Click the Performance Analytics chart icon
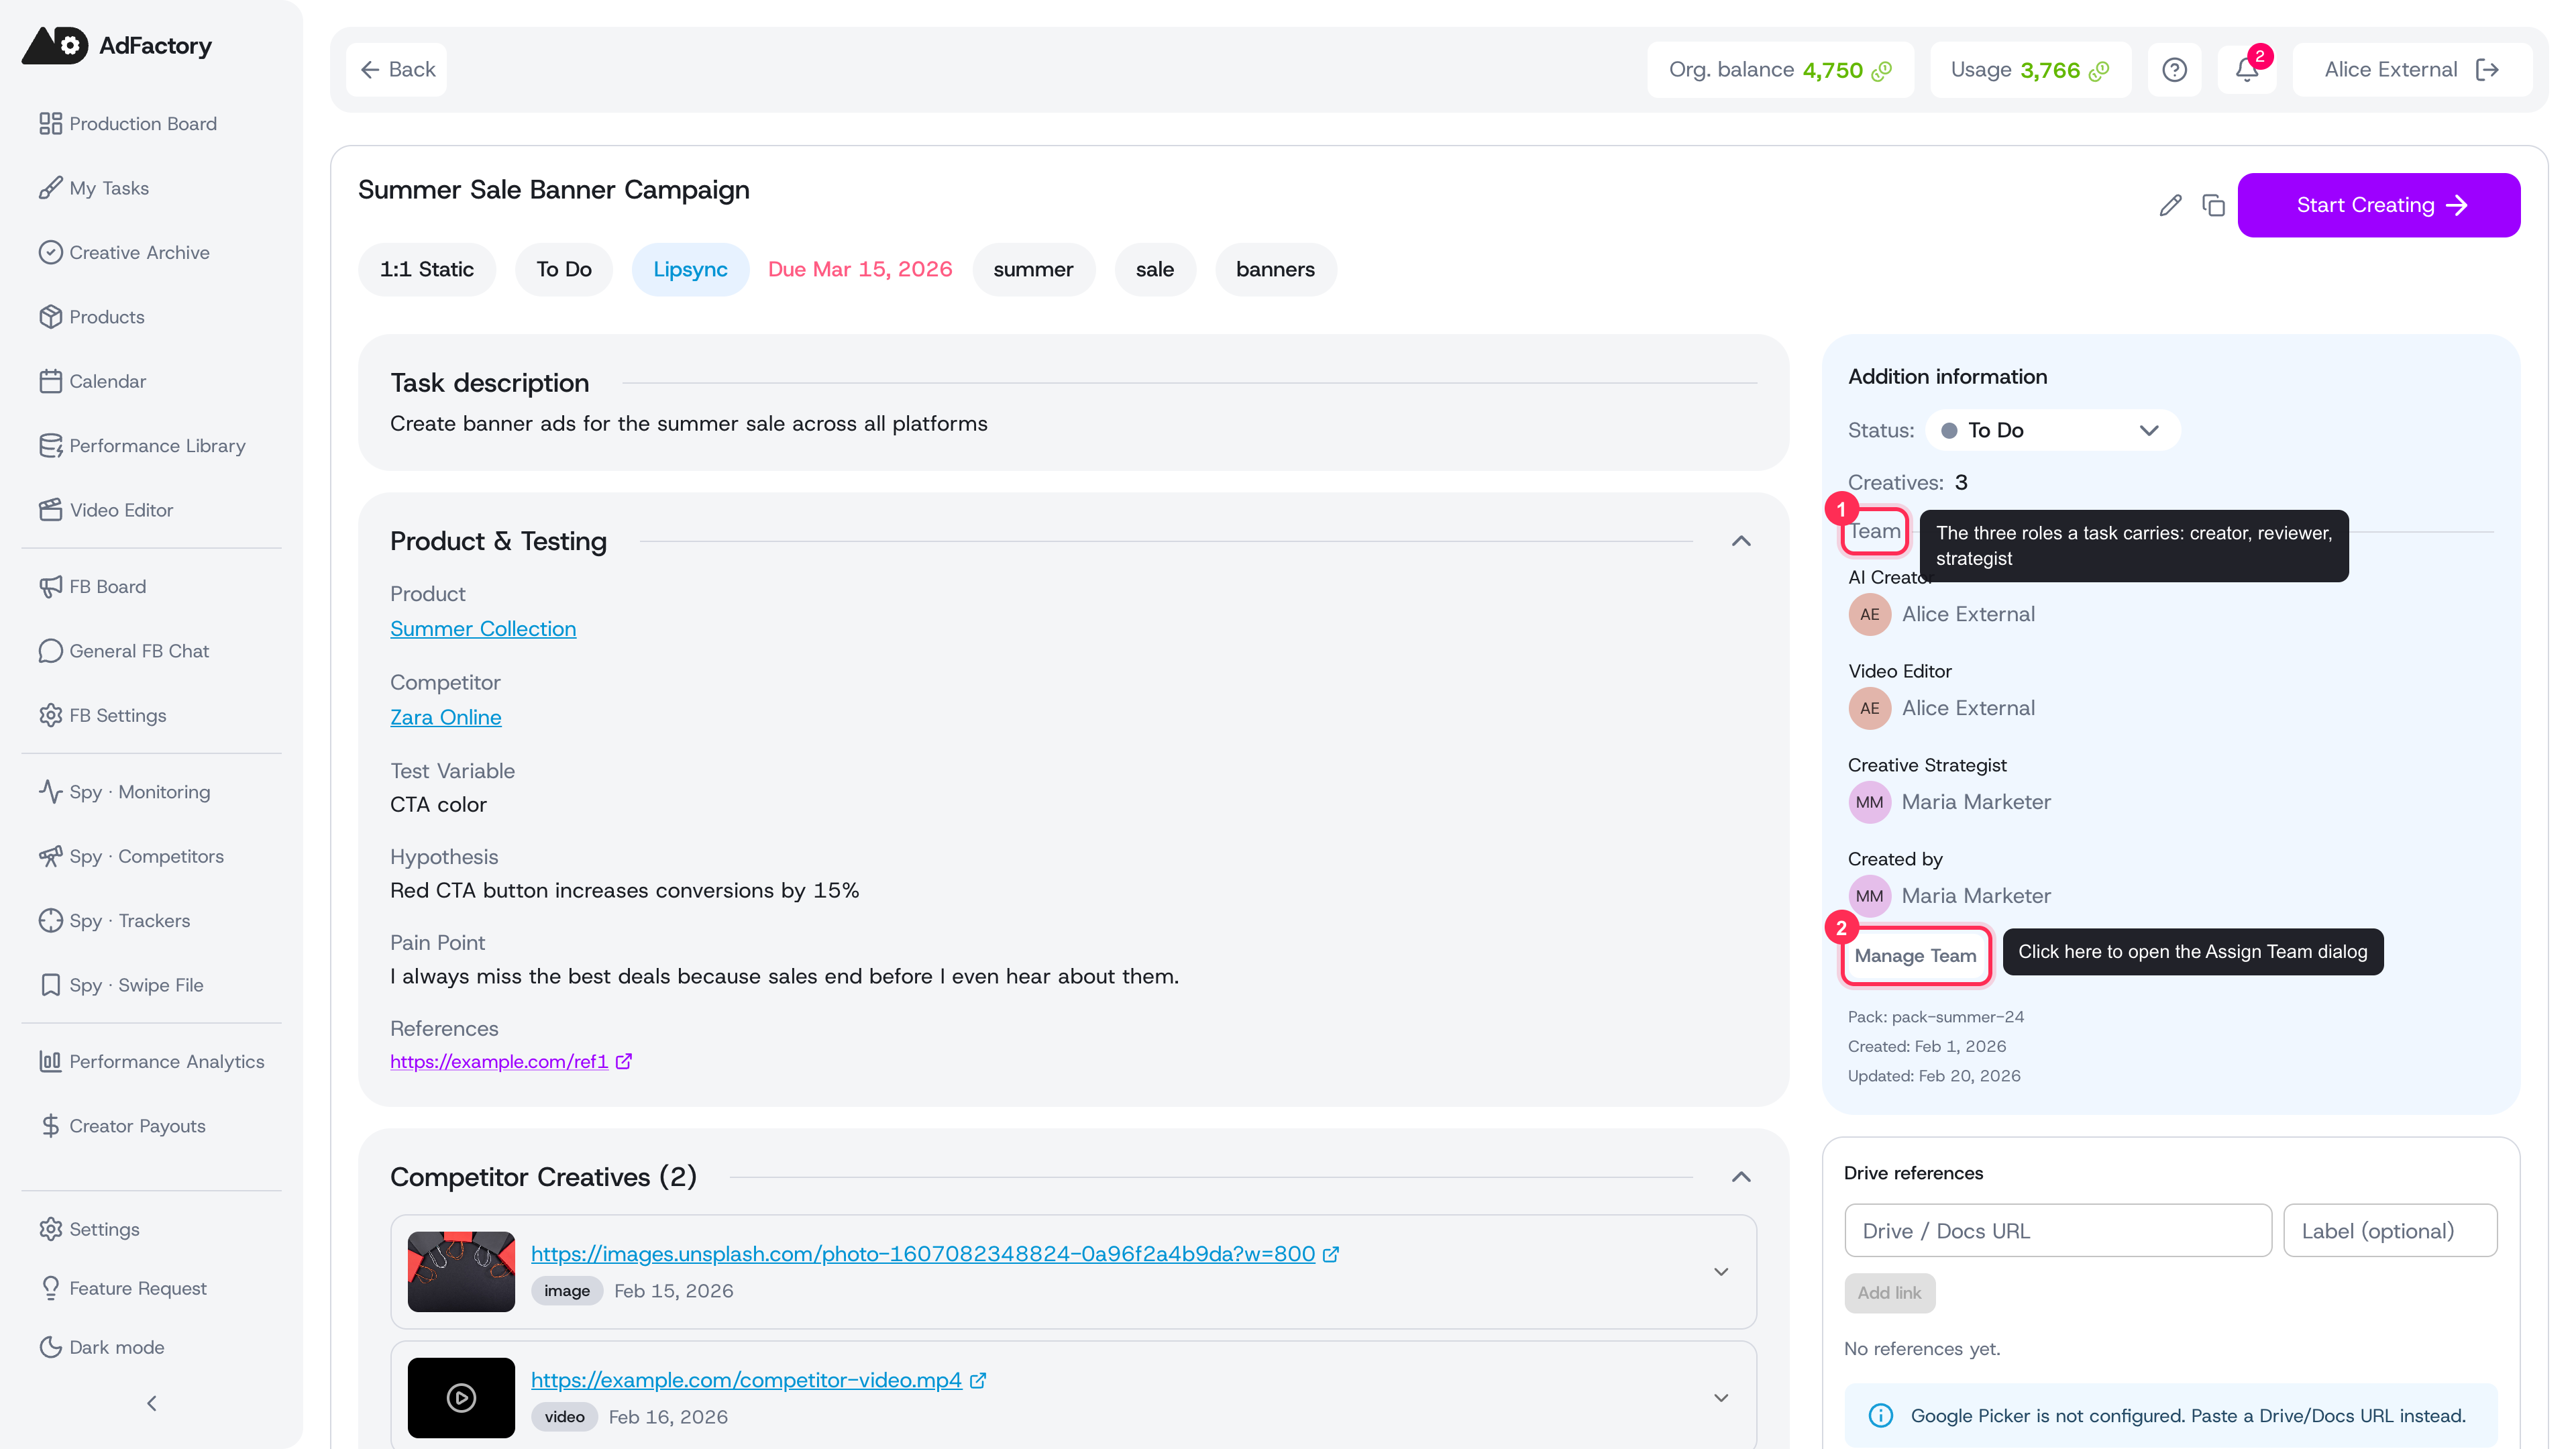 pos(50,1061)
